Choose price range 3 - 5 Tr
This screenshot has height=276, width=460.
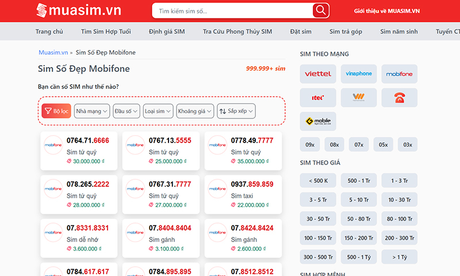318,200
